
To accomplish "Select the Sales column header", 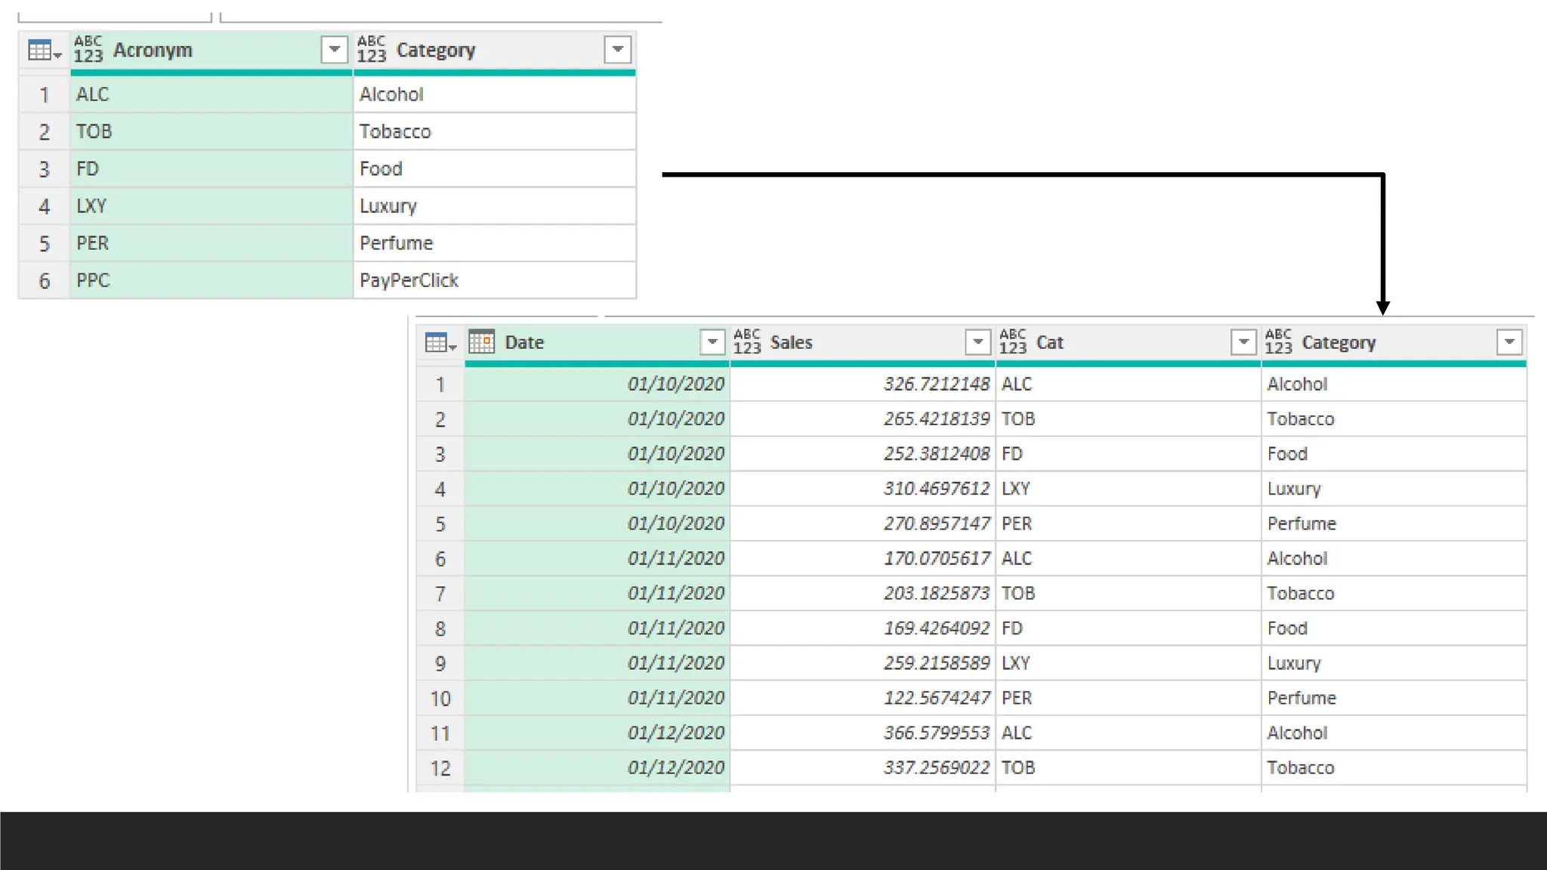I will tap(861, 342).
